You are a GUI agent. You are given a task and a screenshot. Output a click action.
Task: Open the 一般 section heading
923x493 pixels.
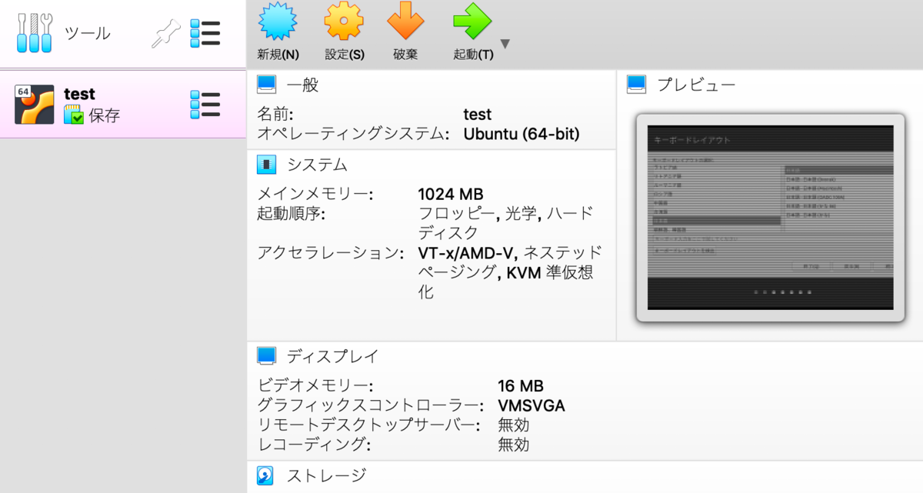(302, 85)
